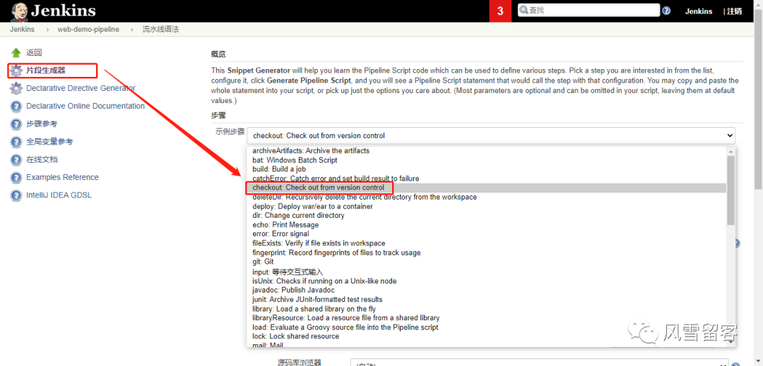The height and width of the screenshot is (366, 763).
Task: Select catchError option in step list
Action: [487, 178]
